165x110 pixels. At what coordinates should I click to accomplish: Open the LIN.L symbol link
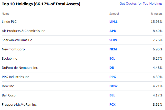click(x=113, y=22)
